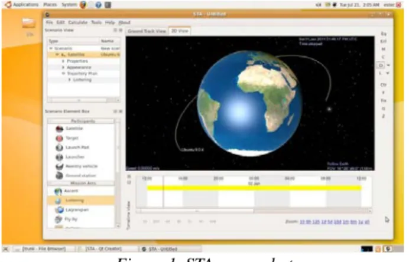Collapse the Satellite tree node
Screen dimensions: 409x262
57,55
